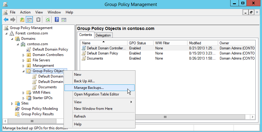Screen dimensions: 262x132
Task: Choose Back Up All... from context menu
Action: pos(100,81)
